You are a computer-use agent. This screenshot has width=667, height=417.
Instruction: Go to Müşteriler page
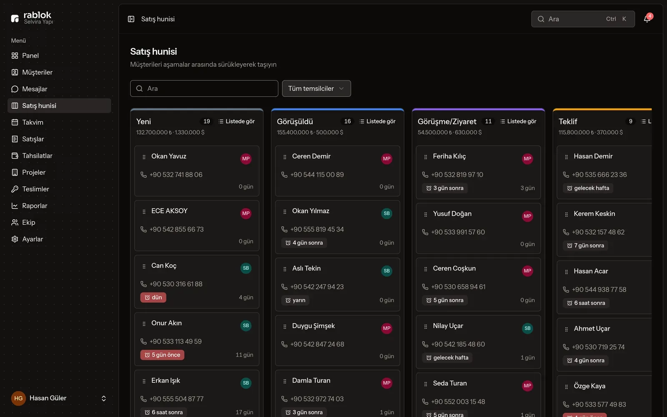pyautogui.click(x=59, y=72)
